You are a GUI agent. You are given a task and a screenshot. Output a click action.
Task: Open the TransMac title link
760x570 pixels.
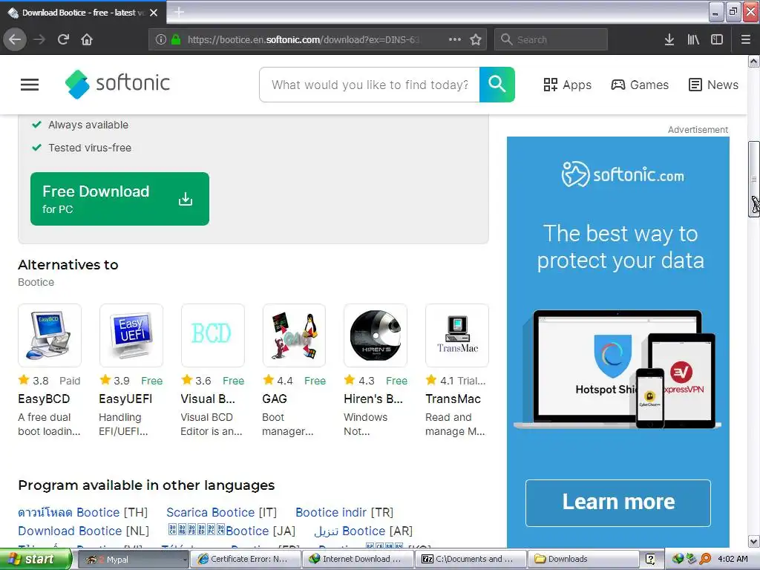(x=453, y=399)
